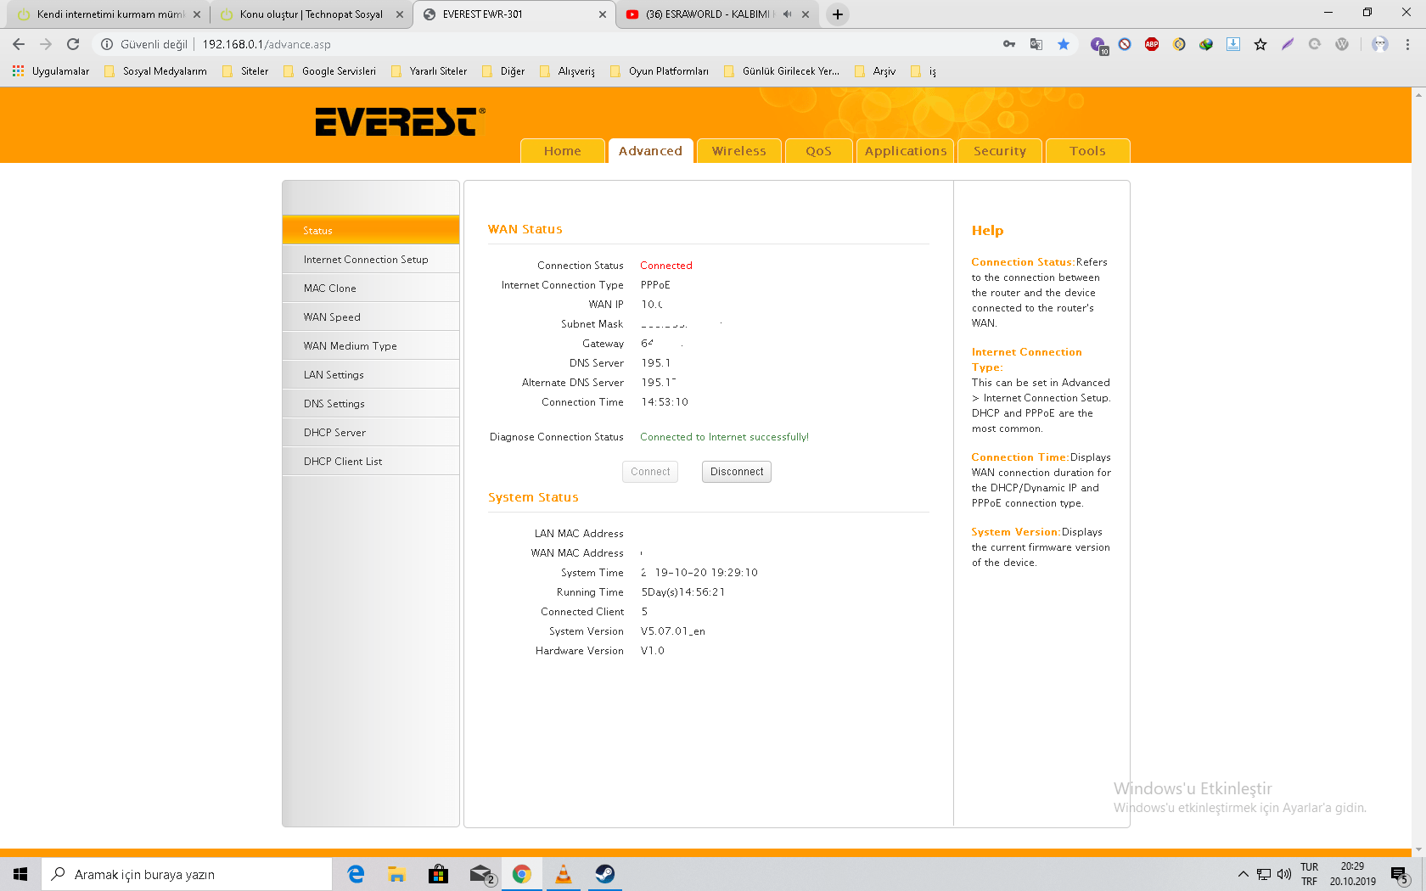1426x891 pixels.
Task: Launch VLC media player from the taskbar
Action: 563,874
